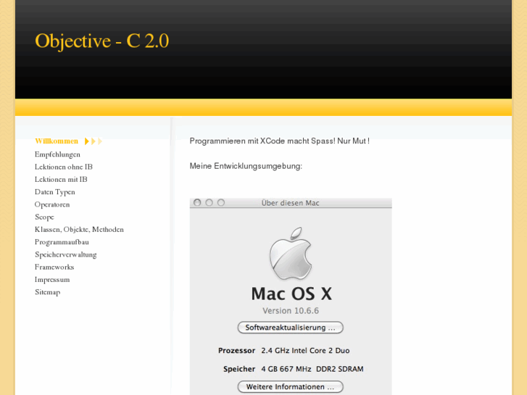The height and width of the screenshot is (395, 527).
Task: Click the Apple logo image
Action: pos(291,254)
